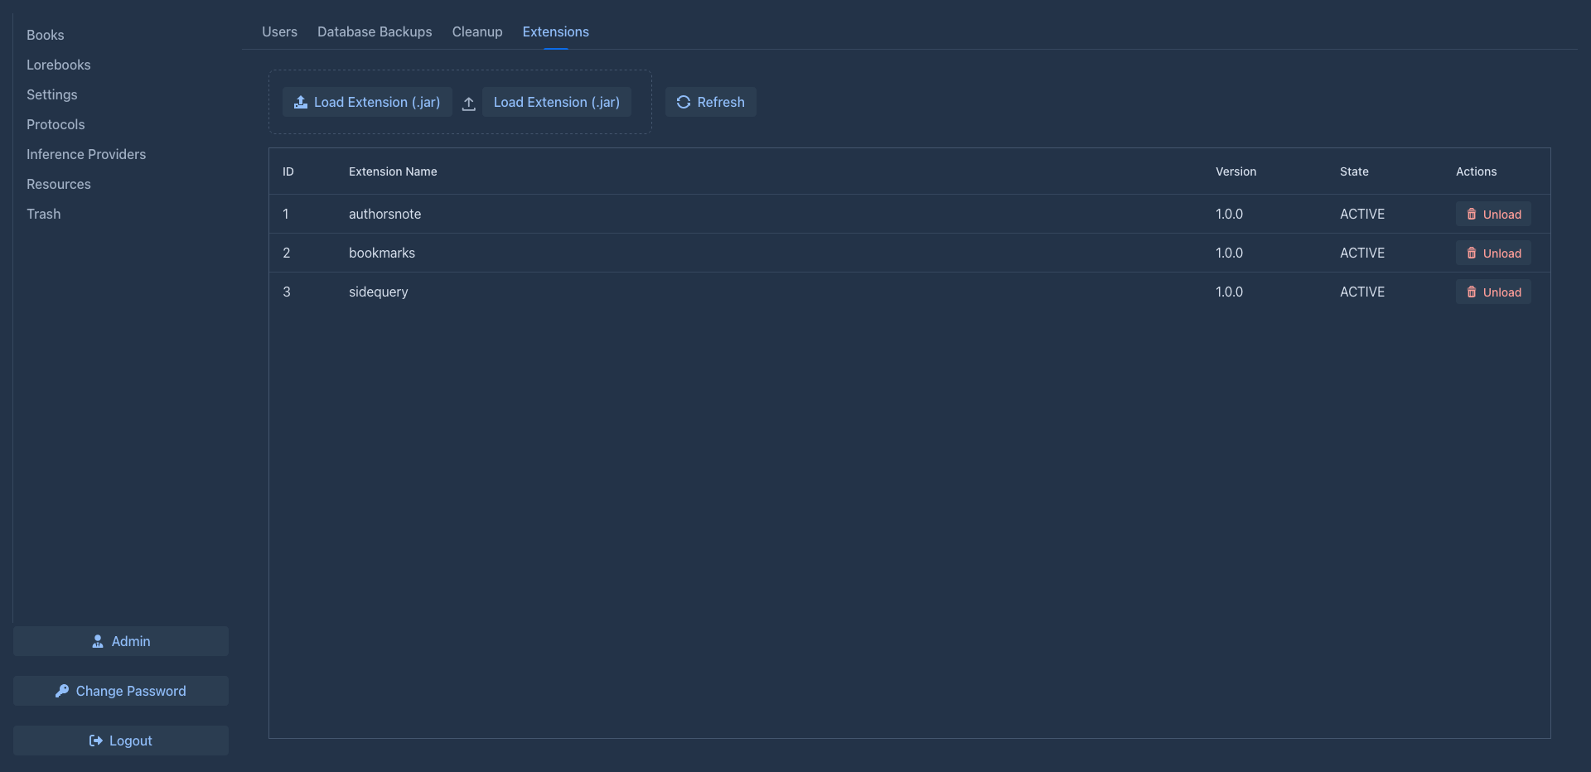The height and width of the screenshot is (772, 1591).
Task: Select the authorsnote extension name
Action: tap(385, 214)
